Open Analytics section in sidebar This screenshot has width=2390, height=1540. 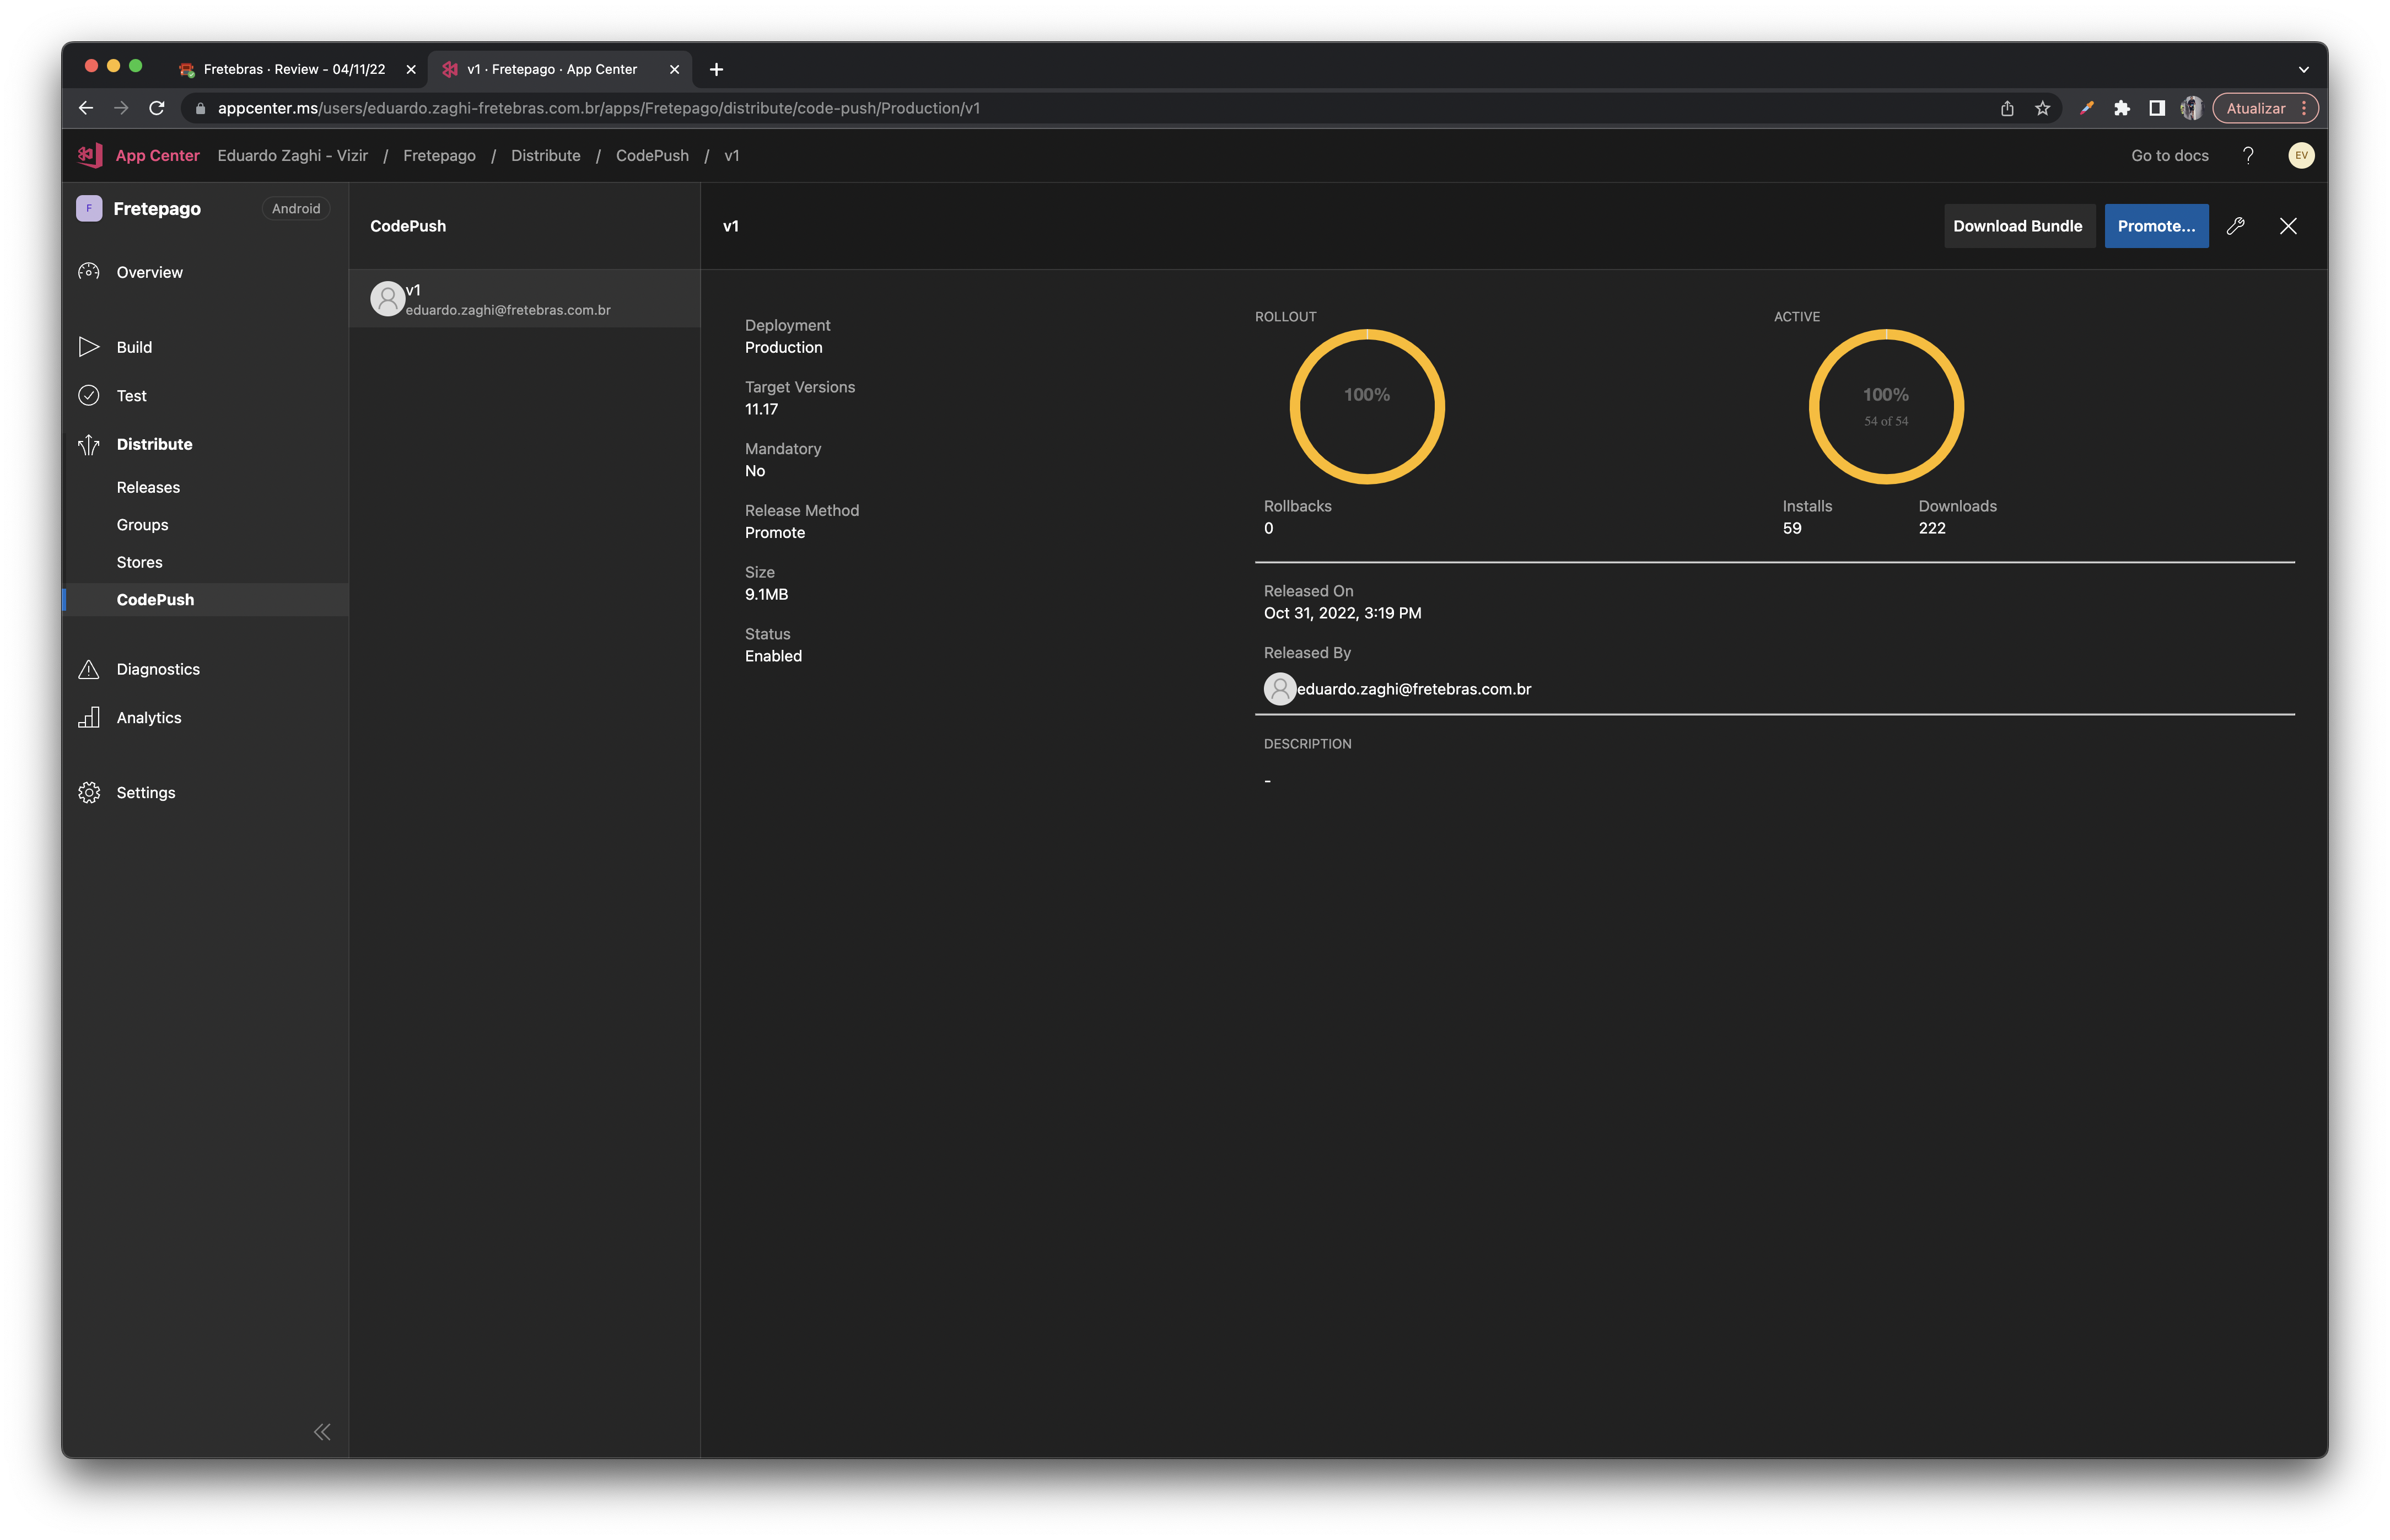point(148,718)
